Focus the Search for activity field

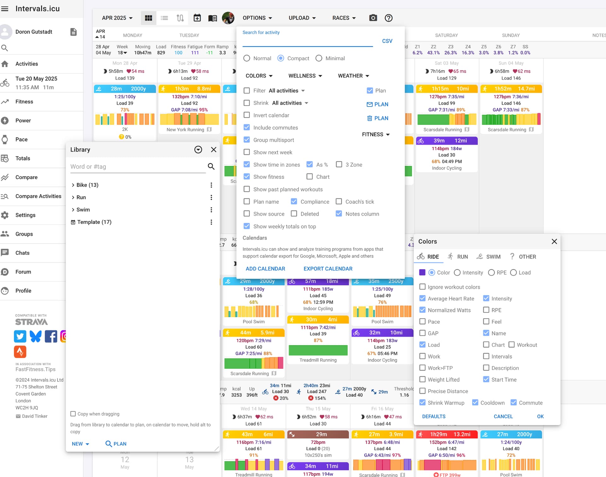click(x=307, y=41)
